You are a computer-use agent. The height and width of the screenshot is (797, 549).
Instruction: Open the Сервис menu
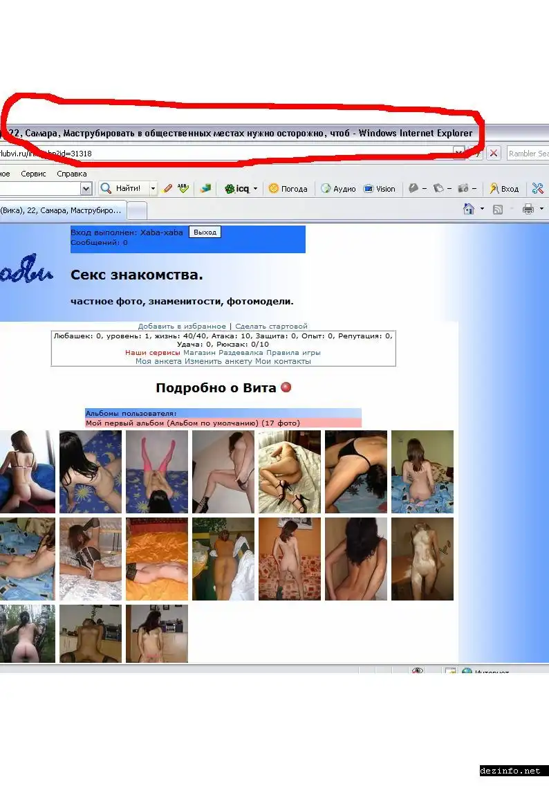33,174
